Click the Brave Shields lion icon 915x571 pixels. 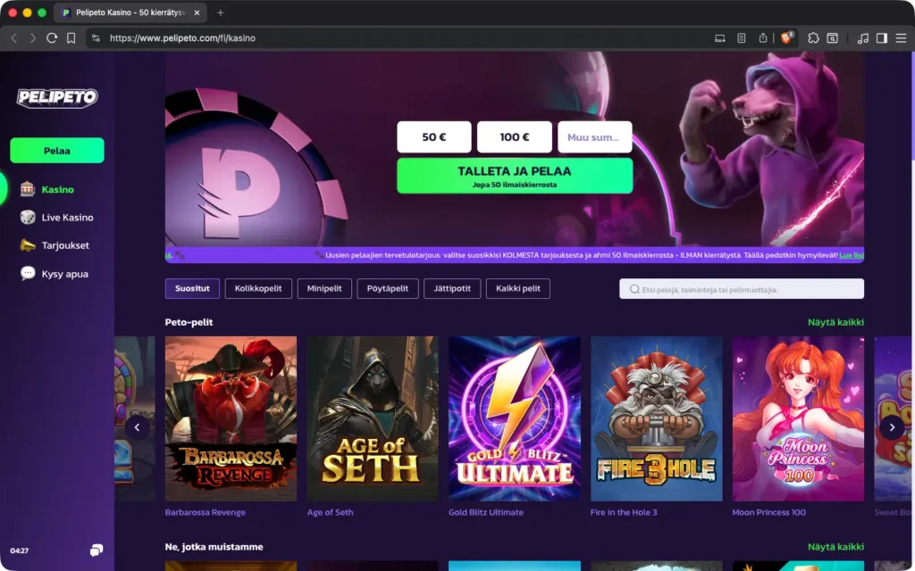[786, 38]
